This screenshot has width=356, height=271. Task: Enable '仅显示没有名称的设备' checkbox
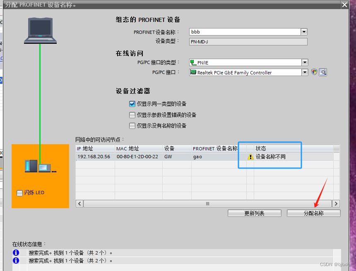pos(132,126)
